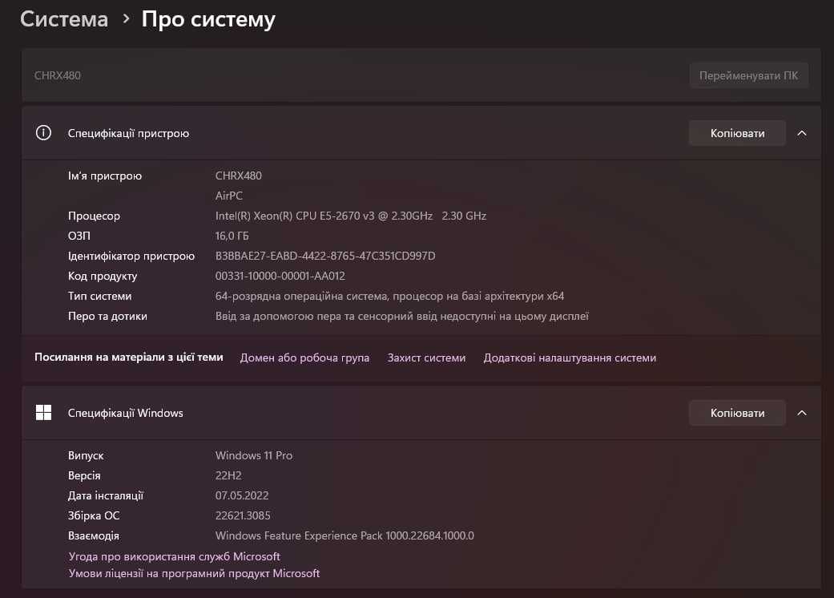834x598 pixels.
Task: Copy device specifications with Копіювати
Action: 737,133
